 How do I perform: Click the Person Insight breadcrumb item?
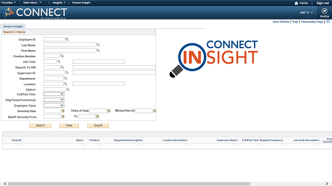[81, 3]
